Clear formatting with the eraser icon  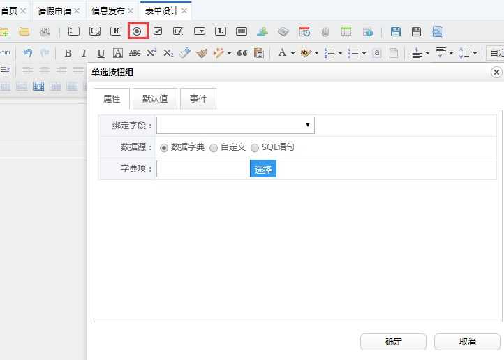point(185,53)
